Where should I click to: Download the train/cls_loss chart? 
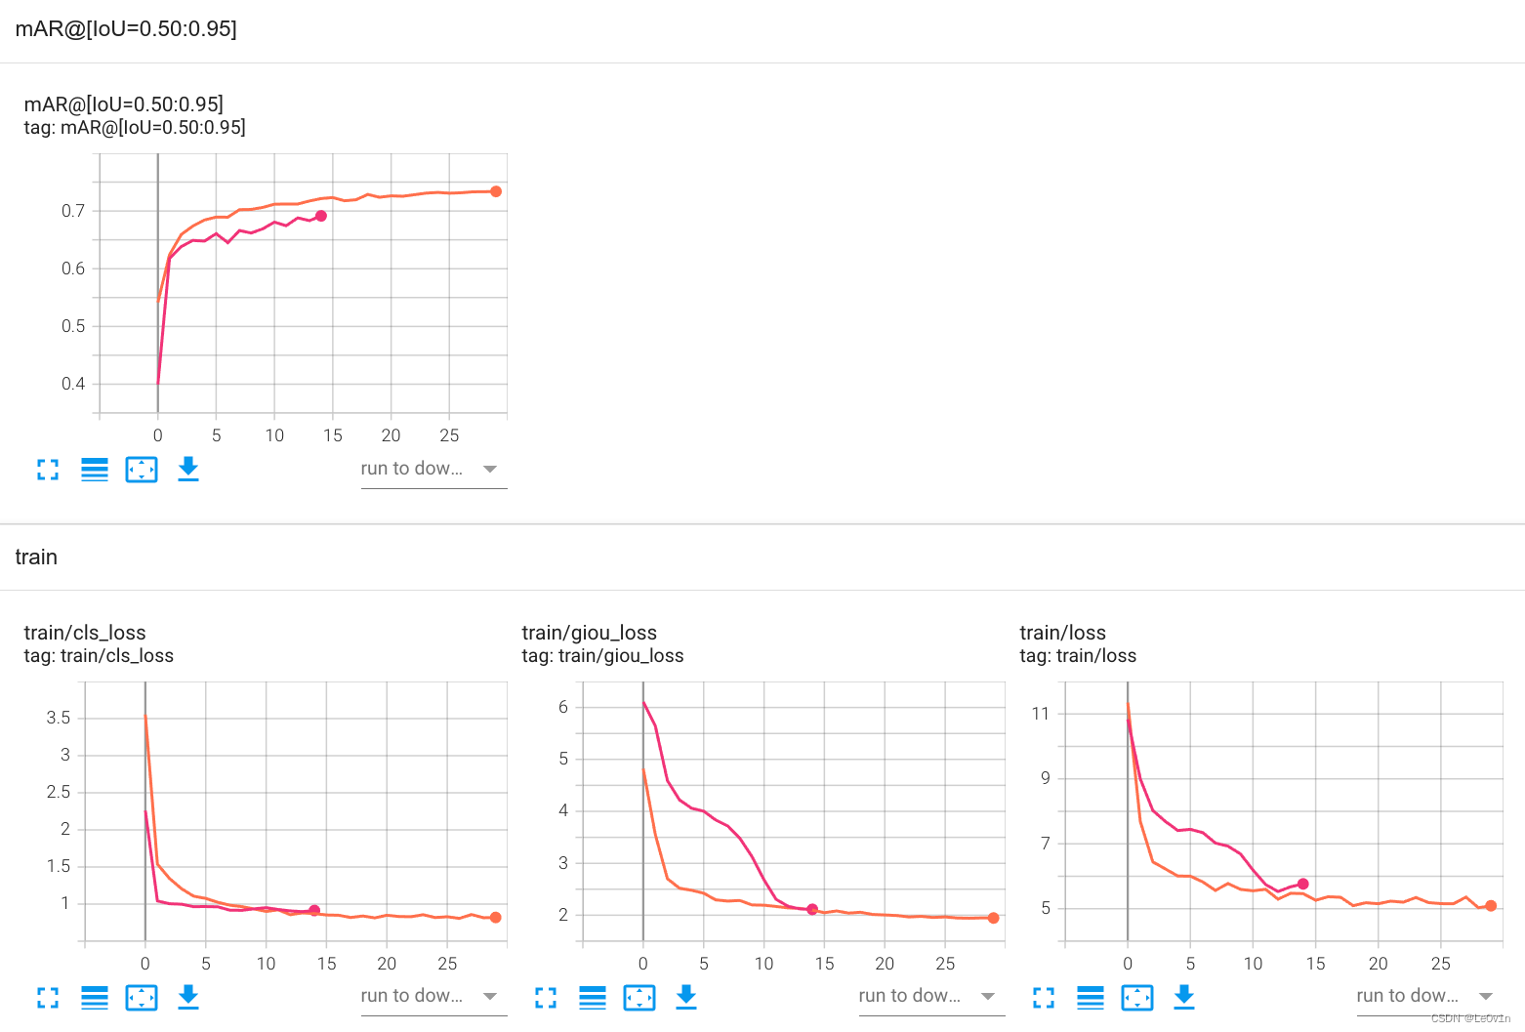pyautogui.click(x=188, y=997)
